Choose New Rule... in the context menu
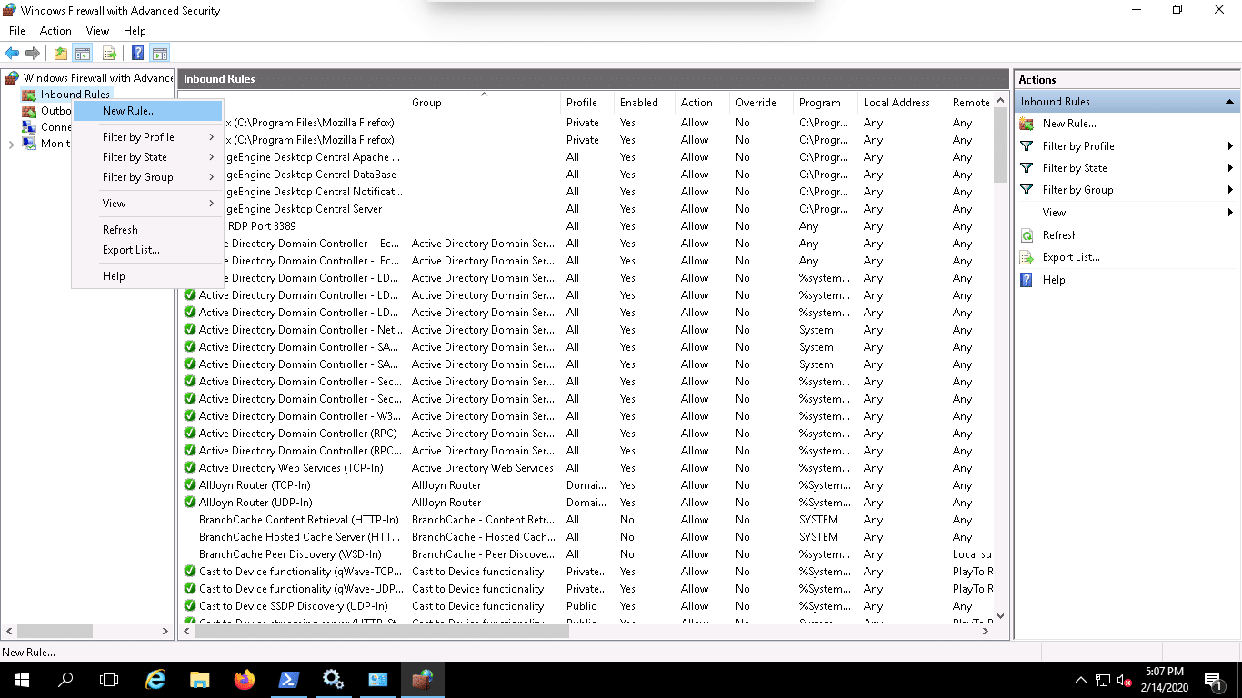The height and width of the screenshot is (698, 1242). click(147, 111)
